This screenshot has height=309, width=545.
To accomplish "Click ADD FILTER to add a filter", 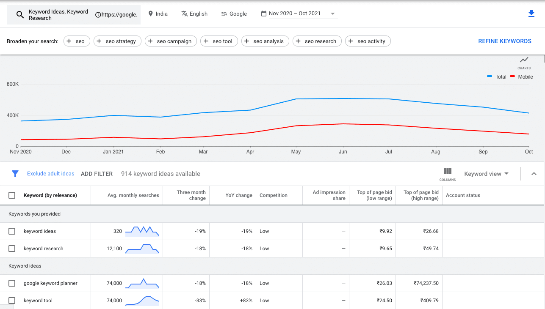I will pos(97,173).
